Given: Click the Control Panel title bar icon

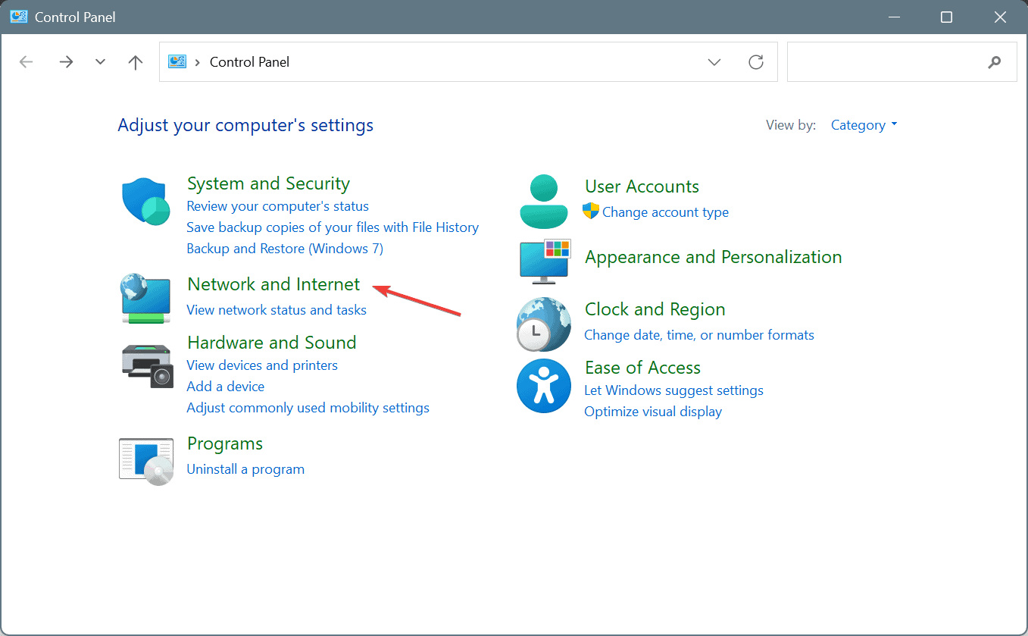Looking at the screenshot, I should pyautogui.click(x=19, y=17).
